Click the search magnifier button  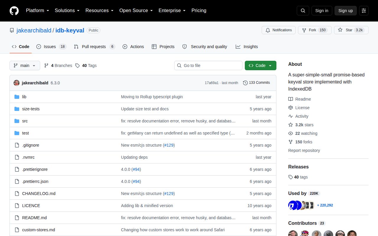(303, 11)
